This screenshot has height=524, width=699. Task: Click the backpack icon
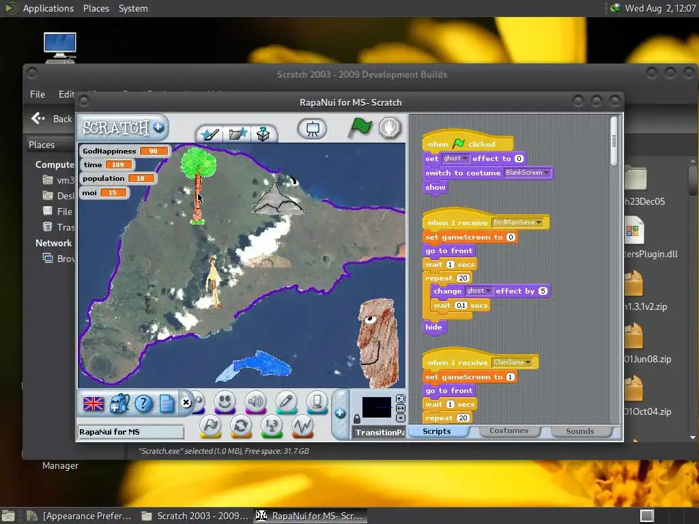click(x=119, y=404)
